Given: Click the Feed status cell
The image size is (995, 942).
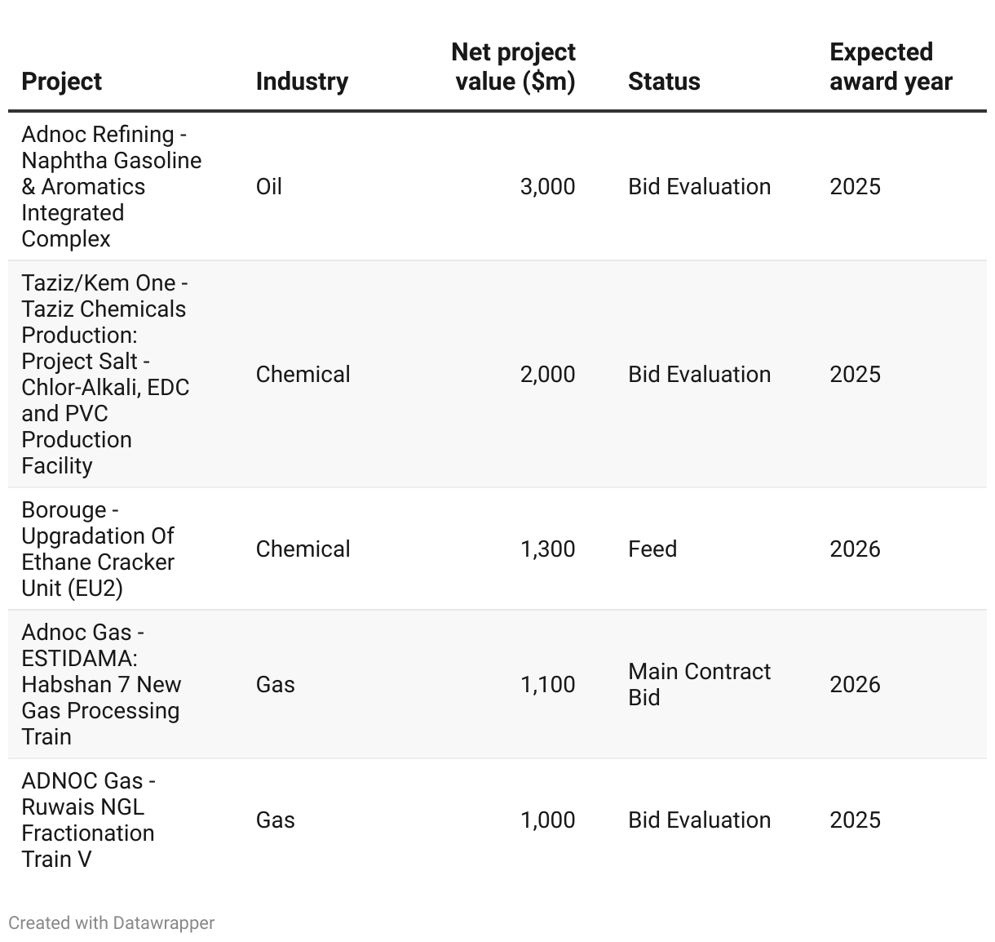Looking at the screenshot, I should pyautogui.click(x=652, y=549).
